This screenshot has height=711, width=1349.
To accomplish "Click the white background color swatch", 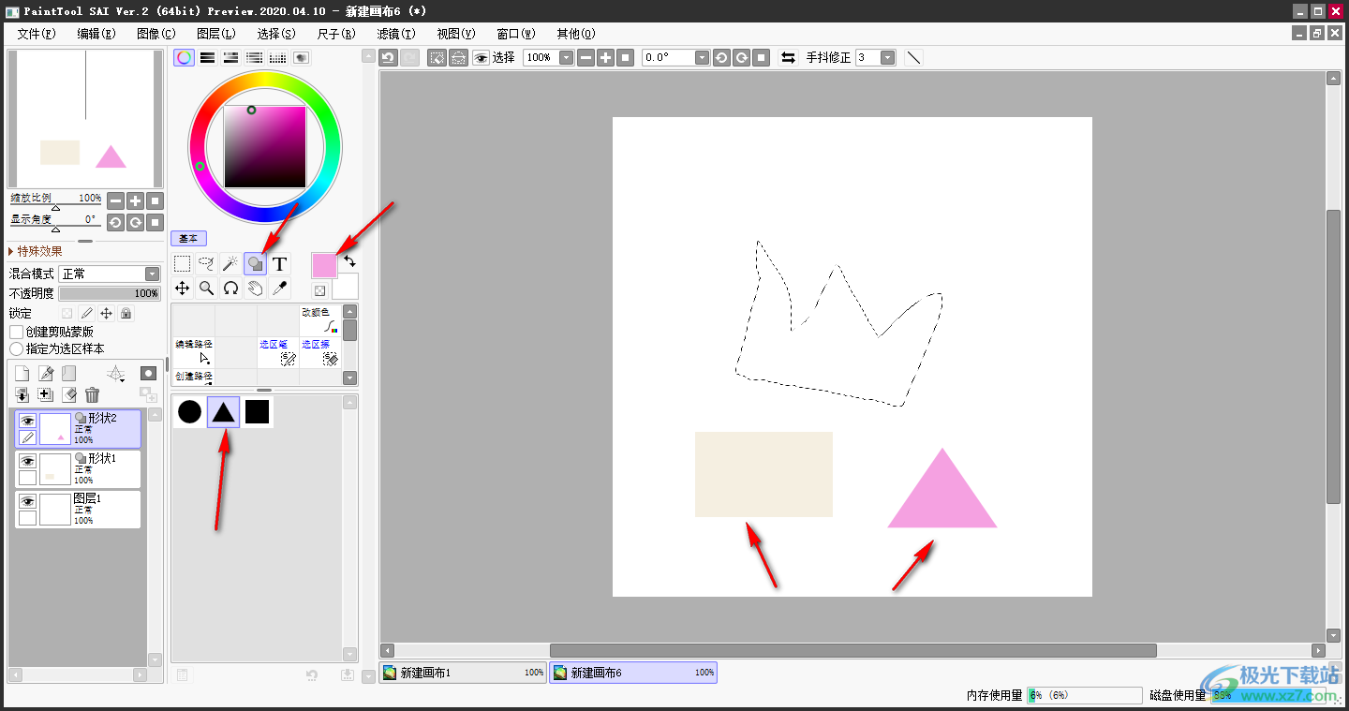I will 346,287.
